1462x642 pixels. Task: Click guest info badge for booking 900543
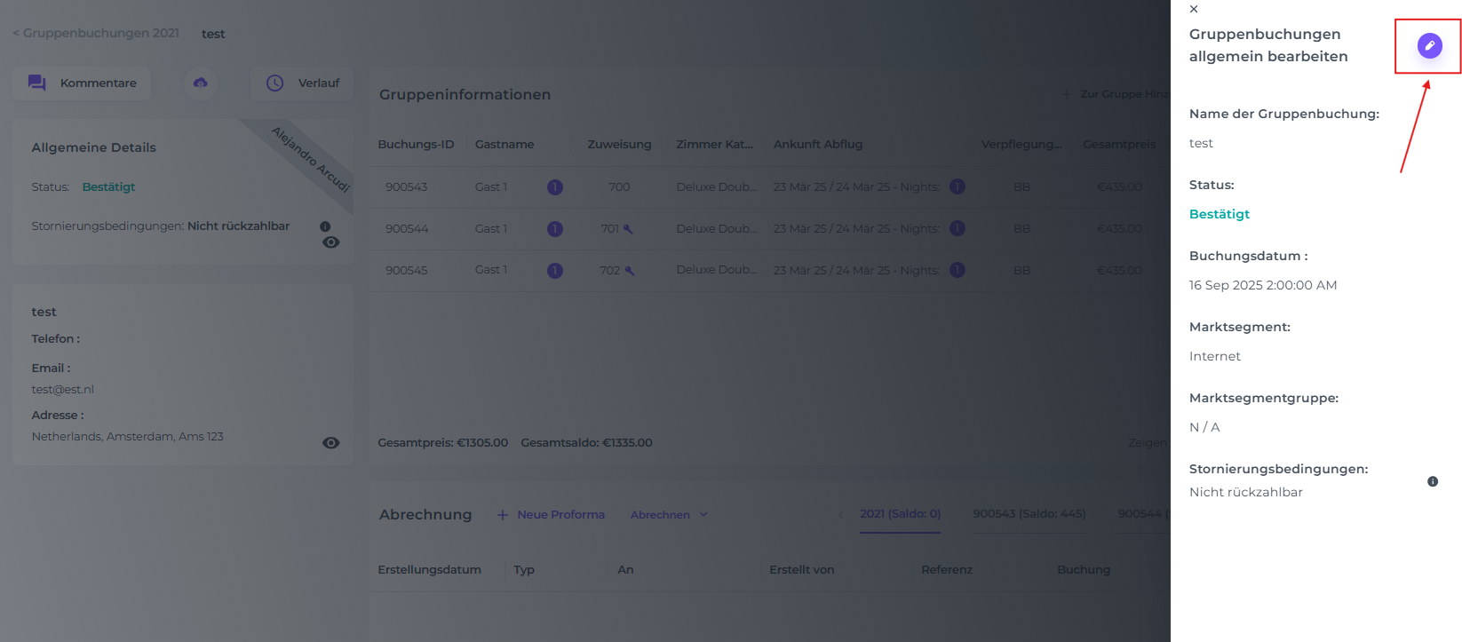[x=555, y=187]
